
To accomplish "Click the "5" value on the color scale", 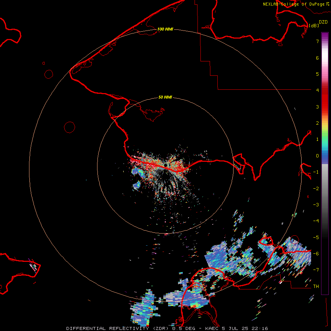I will tap(317, 74).
